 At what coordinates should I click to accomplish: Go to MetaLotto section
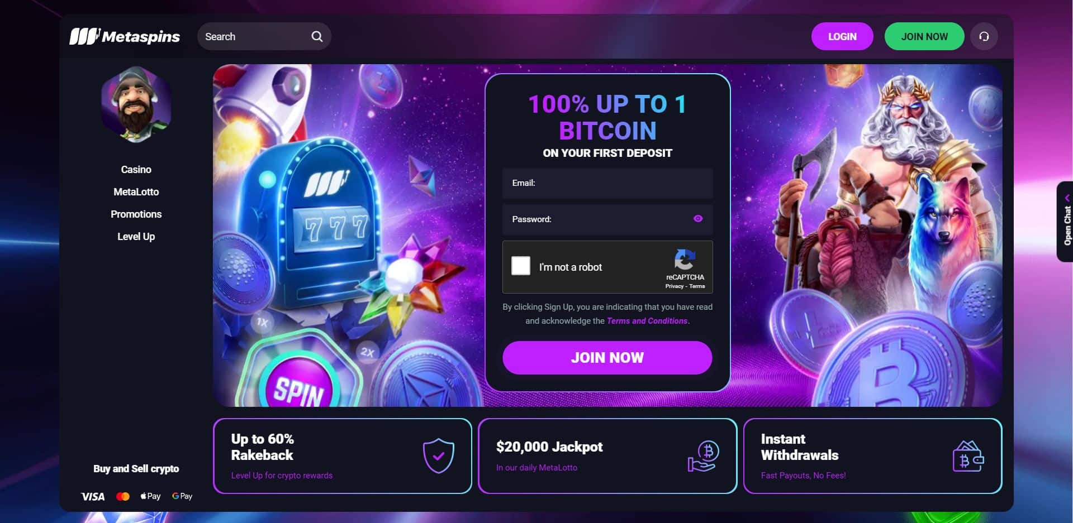pyautogui.click(x=136, y=191)
